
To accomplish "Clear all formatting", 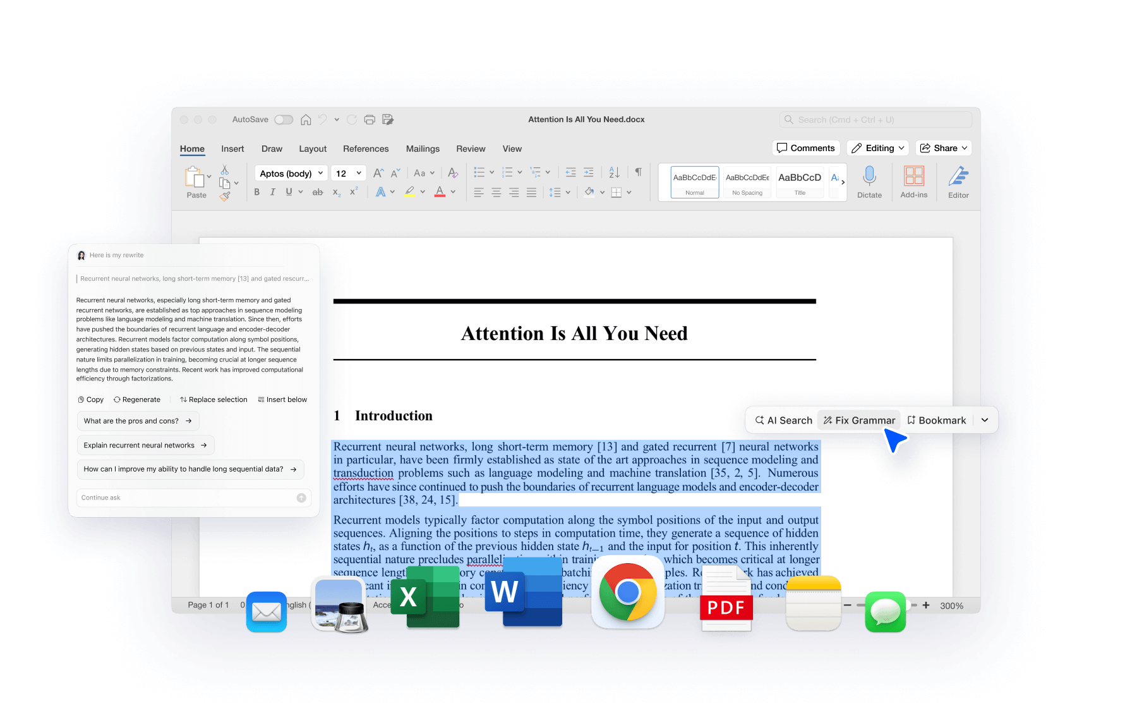I will pos(453,173).
